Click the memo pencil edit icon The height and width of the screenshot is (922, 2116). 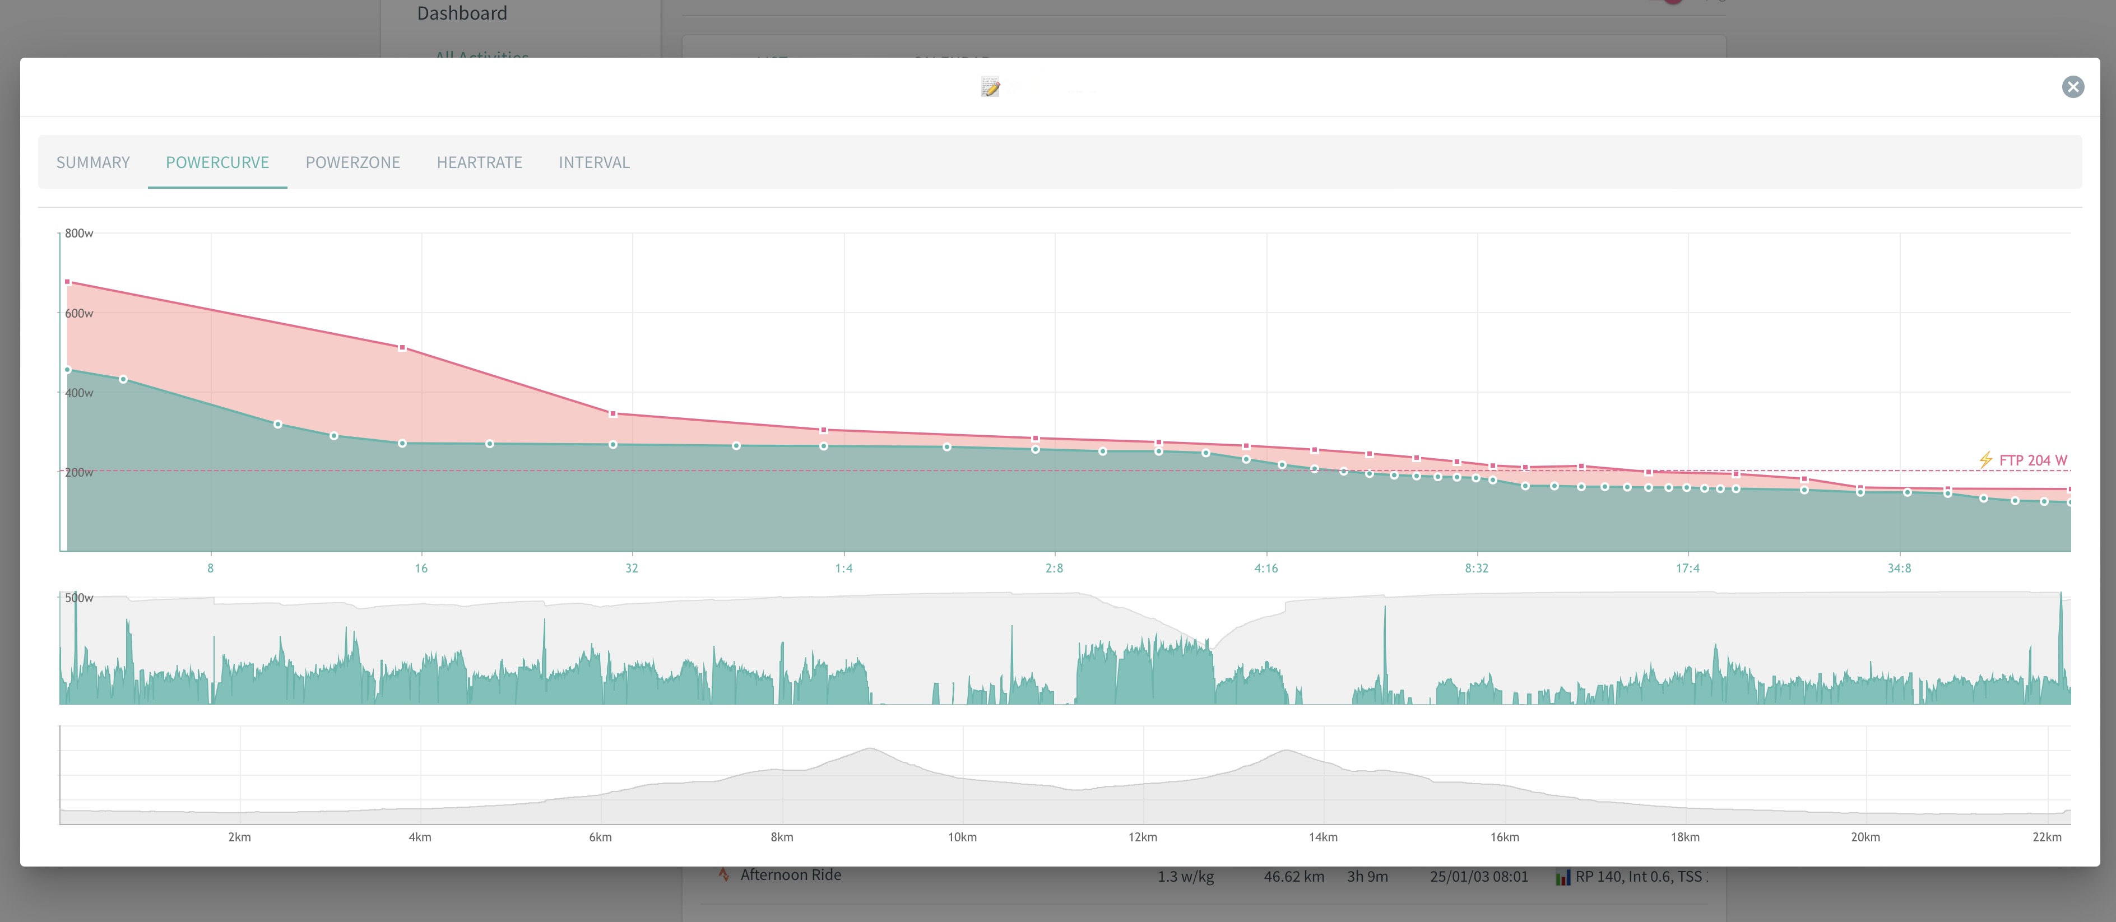991,87
